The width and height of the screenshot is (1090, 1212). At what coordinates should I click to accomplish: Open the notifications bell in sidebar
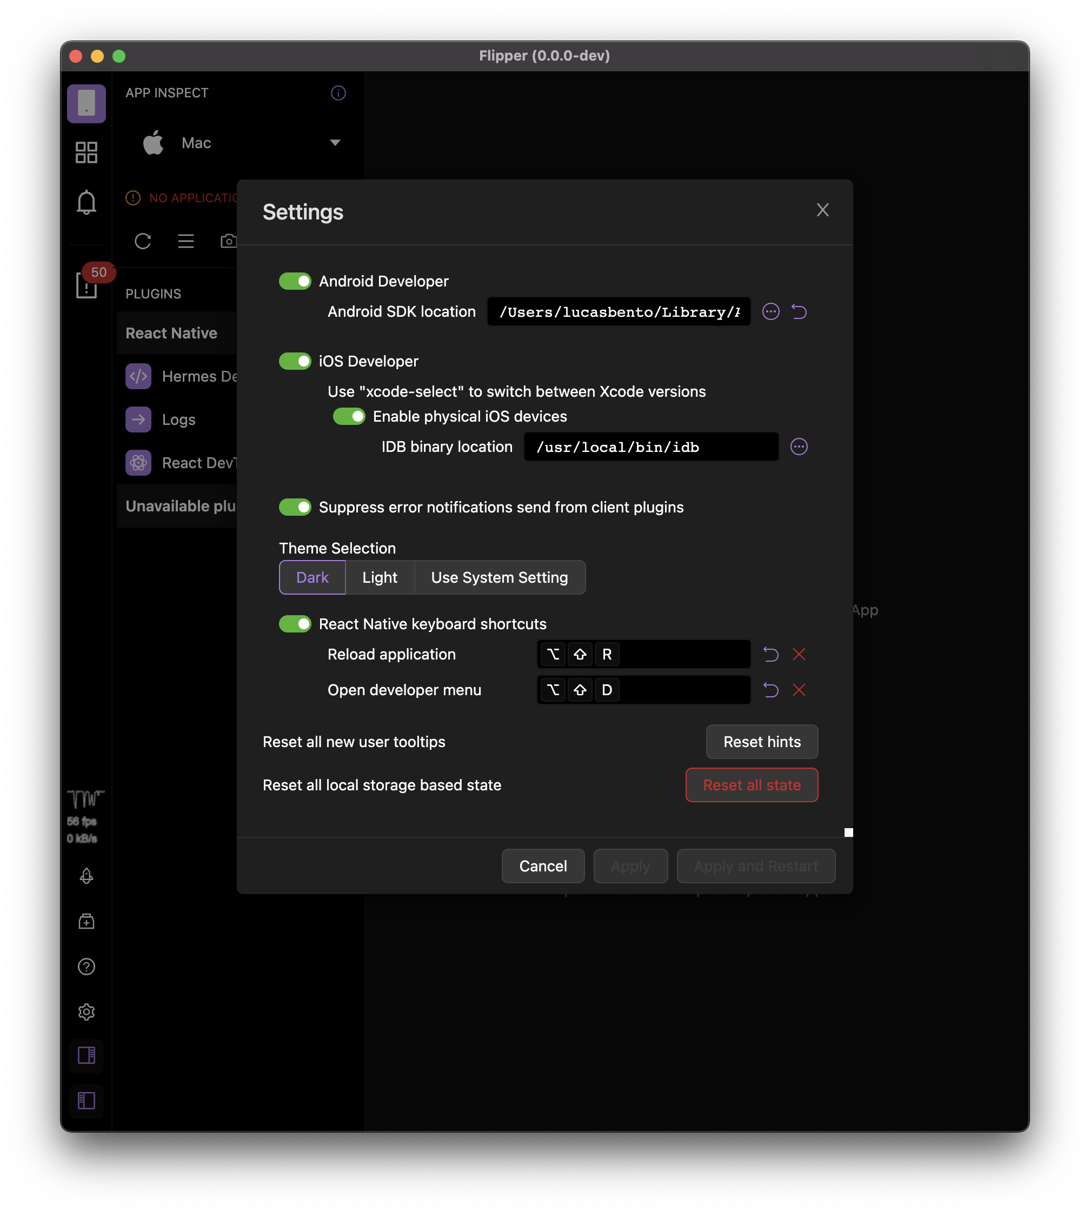coord(87,202)
